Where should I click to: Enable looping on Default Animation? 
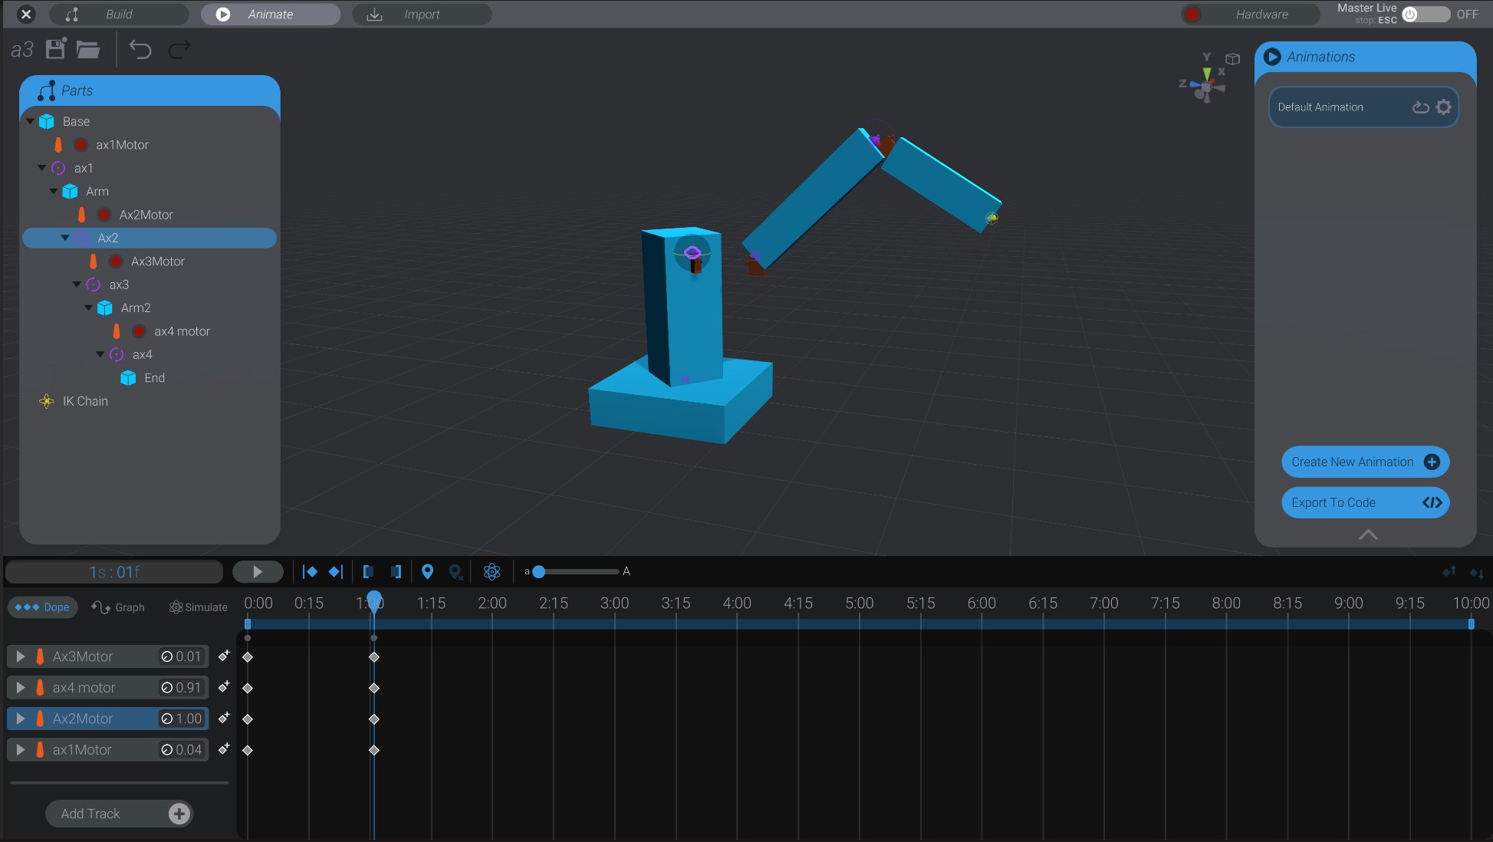(1419, 107)
